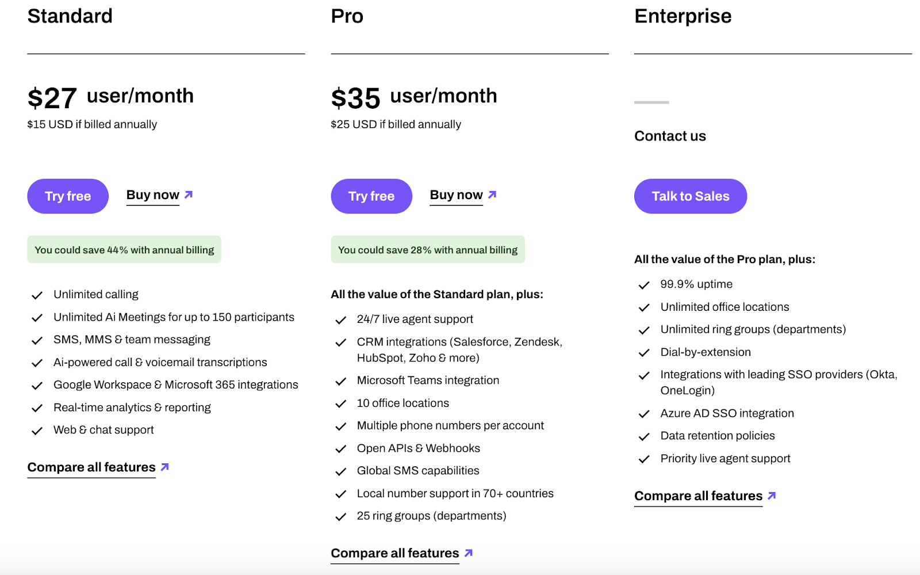Click checkmark beside 99.9% uptime
Viewport: 920px width, 575px height.
coord(644,285)
